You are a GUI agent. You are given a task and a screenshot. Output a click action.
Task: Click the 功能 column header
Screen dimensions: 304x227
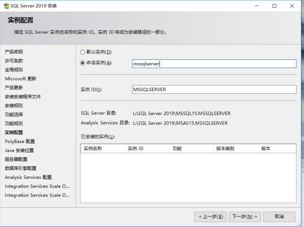click(192, 148)
